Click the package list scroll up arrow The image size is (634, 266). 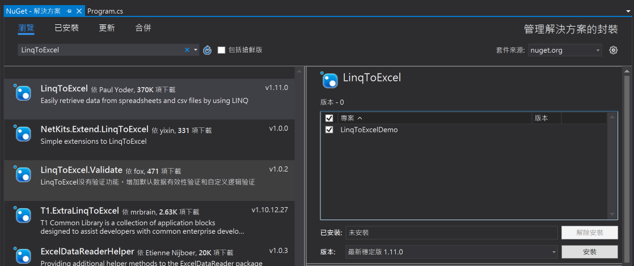coord(299,71)
